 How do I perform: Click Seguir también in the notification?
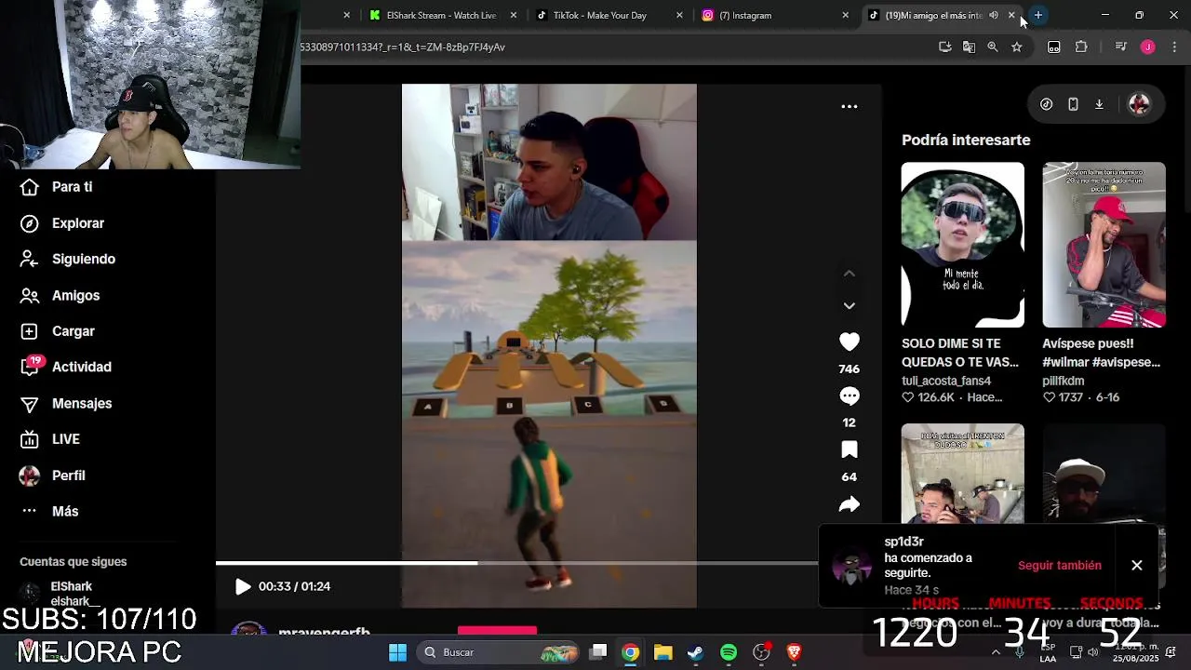(1059, 566)
